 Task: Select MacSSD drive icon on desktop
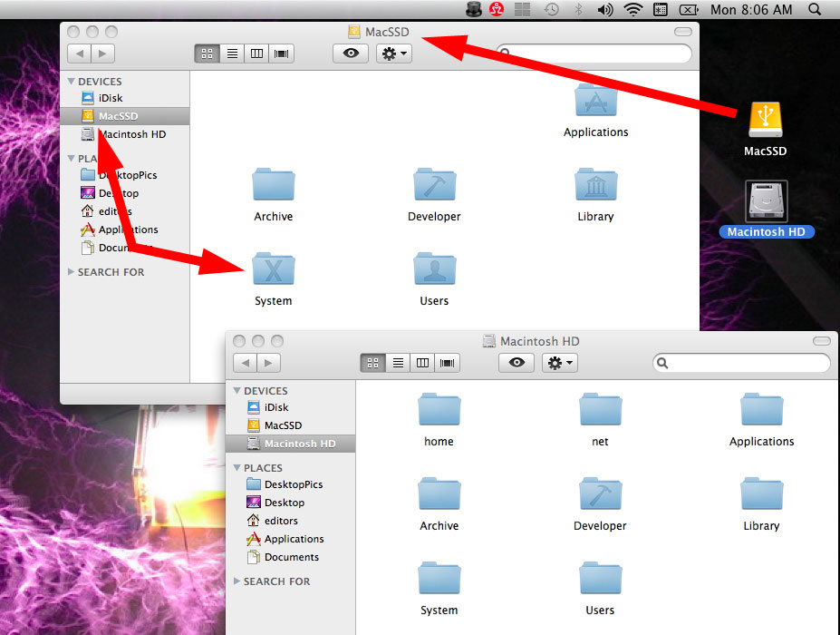click(x=765, y=121)
